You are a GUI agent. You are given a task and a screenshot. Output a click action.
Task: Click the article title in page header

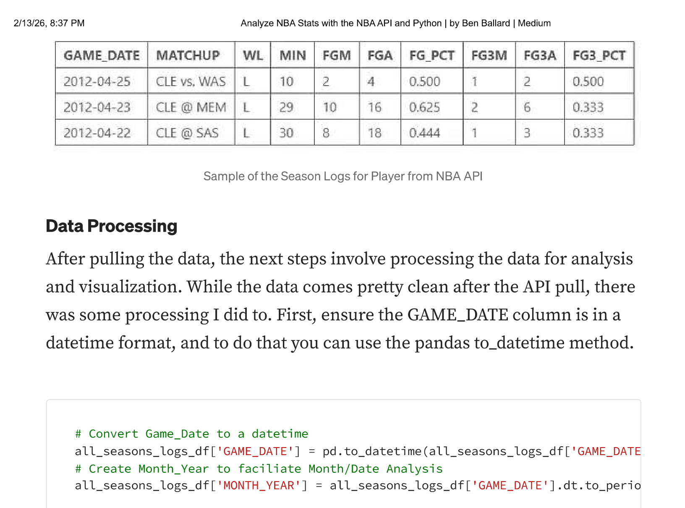(x=395, y=23)
